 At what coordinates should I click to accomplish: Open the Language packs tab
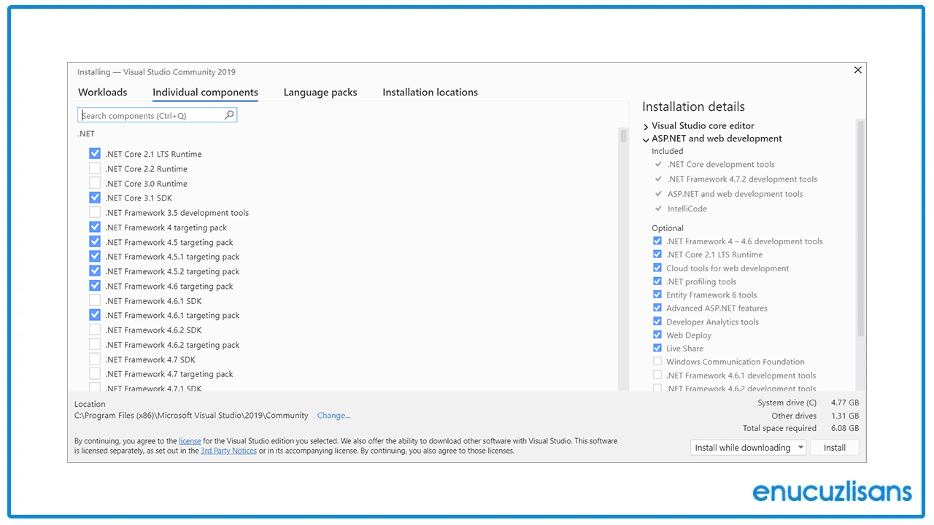coord(320,92)
